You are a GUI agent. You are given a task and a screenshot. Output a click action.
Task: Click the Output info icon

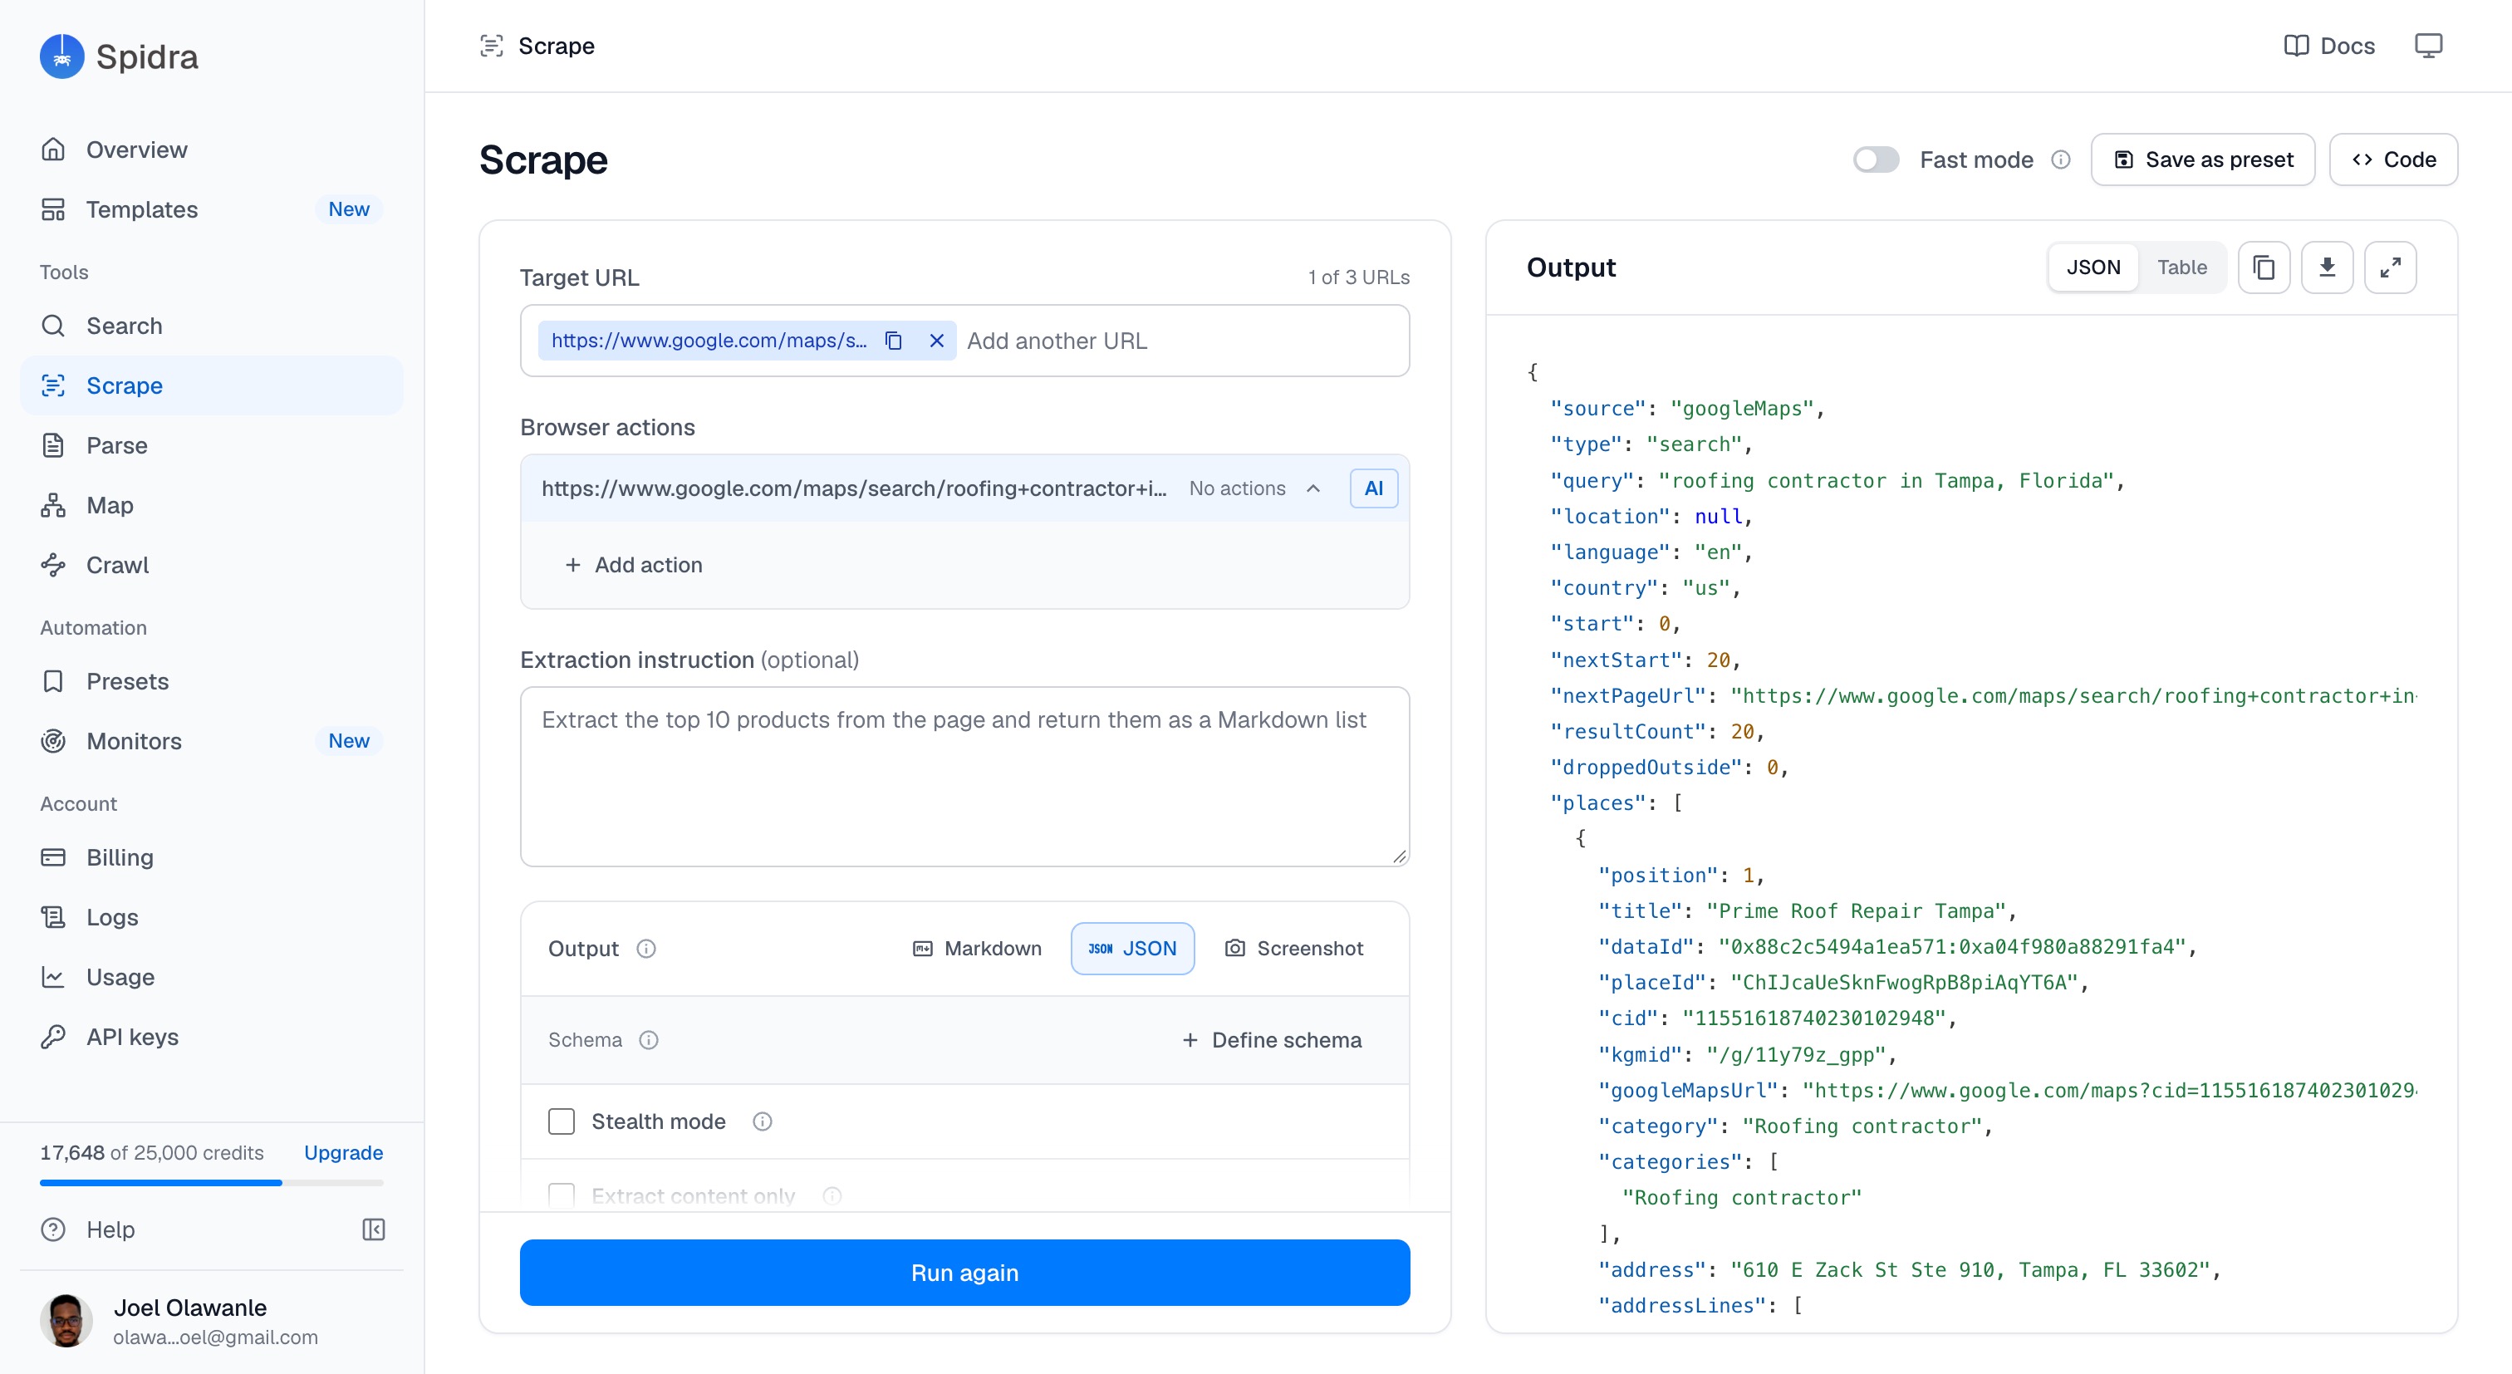click(646, 949)
